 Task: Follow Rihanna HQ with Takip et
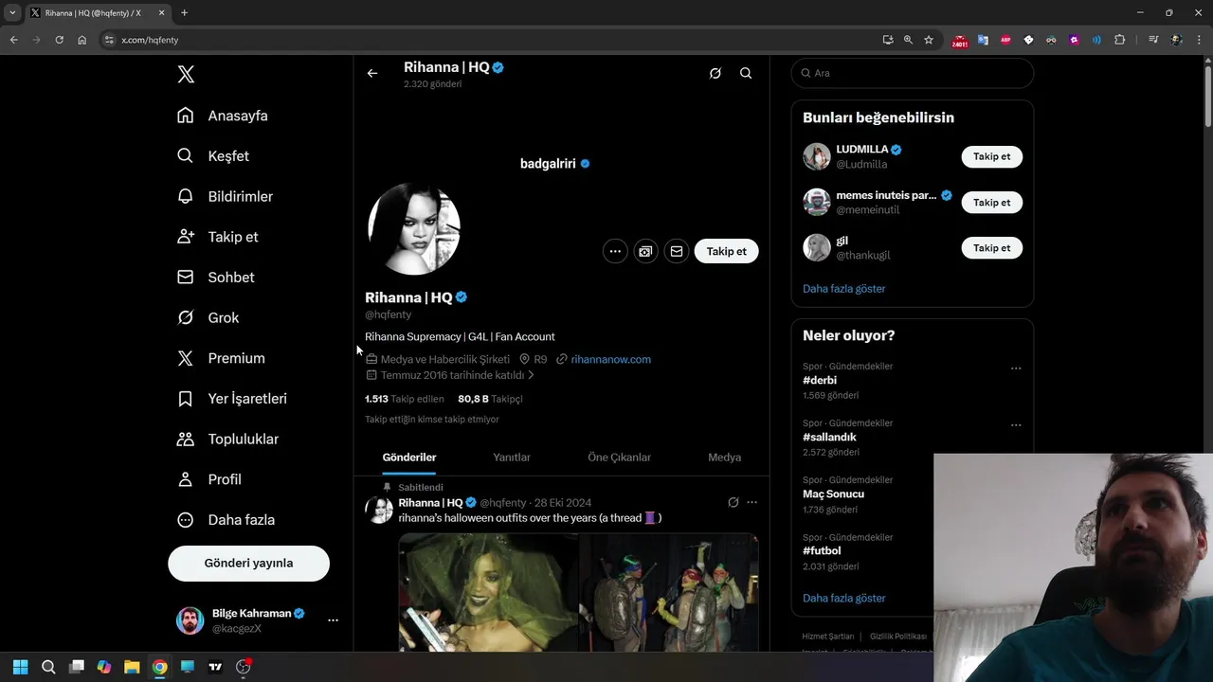coord(727,251)
